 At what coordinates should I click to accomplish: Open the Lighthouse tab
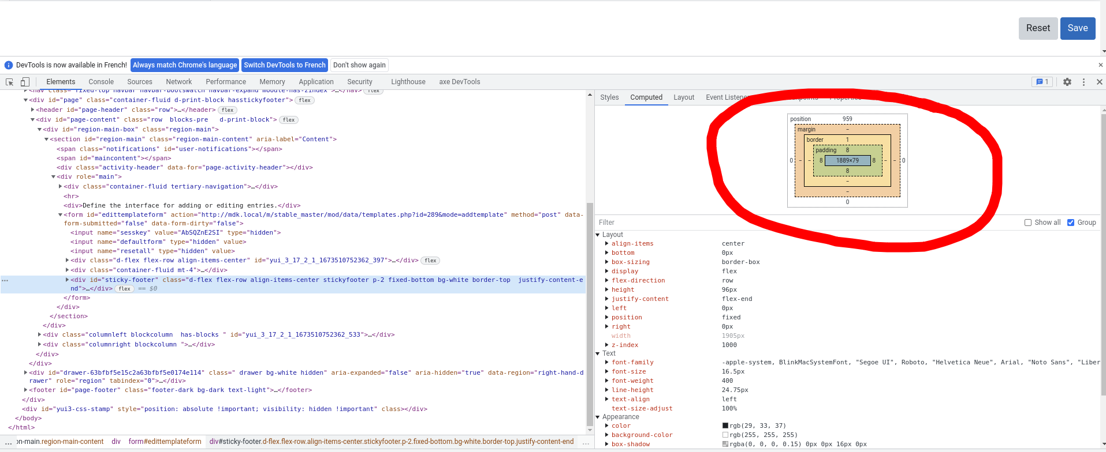[x=408, y=82]
